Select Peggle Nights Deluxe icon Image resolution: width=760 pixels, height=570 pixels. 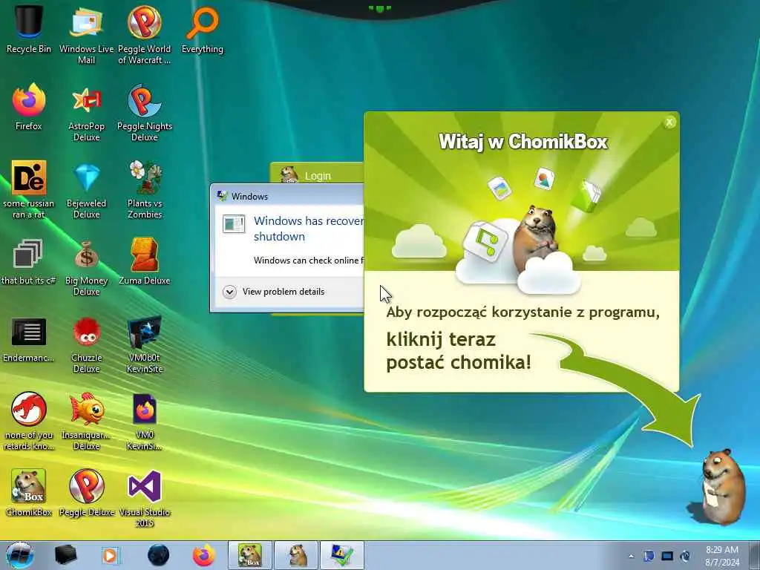point(145,113)
